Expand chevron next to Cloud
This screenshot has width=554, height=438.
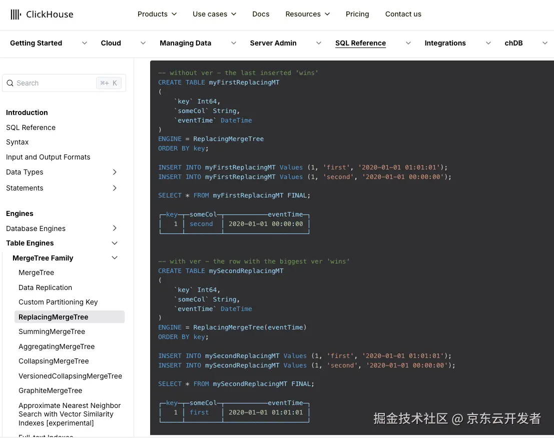tap(143, 43)
